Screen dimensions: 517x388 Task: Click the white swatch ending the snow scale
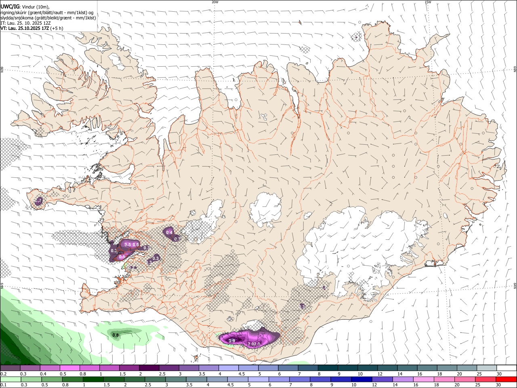[x=506, y=368]
